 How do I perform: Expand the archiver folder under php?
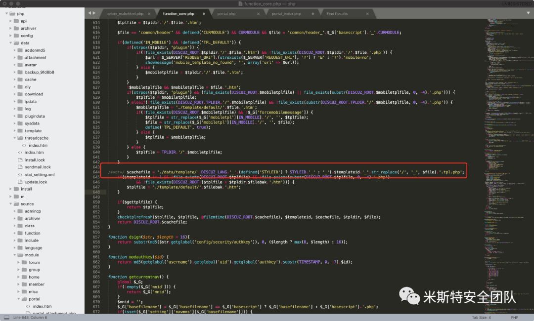click(x=10, y=28)
